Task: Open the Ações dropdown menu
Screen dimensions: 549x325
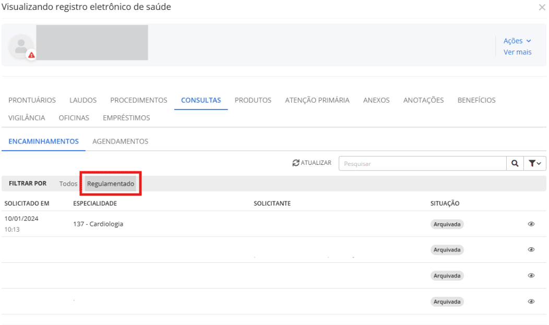Action: click(x=516, y=40)
